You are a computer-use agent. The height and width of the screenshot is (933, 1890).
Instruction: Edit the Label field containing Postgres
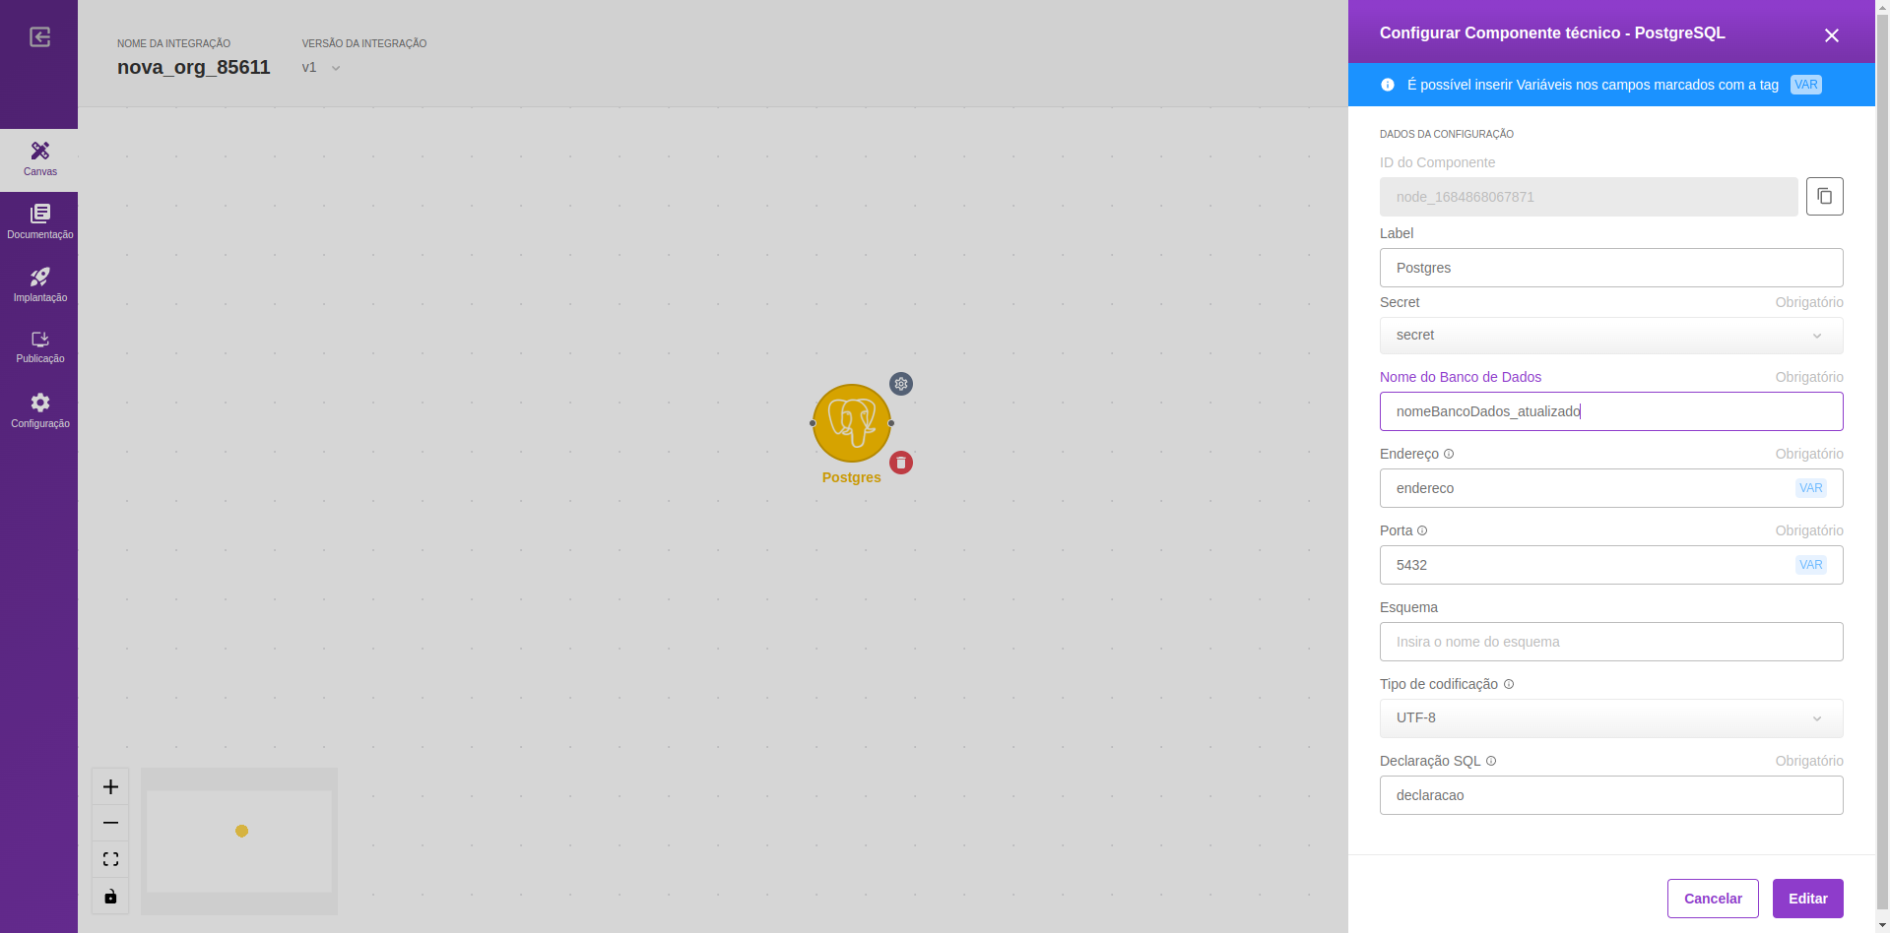click(1611, 268)
